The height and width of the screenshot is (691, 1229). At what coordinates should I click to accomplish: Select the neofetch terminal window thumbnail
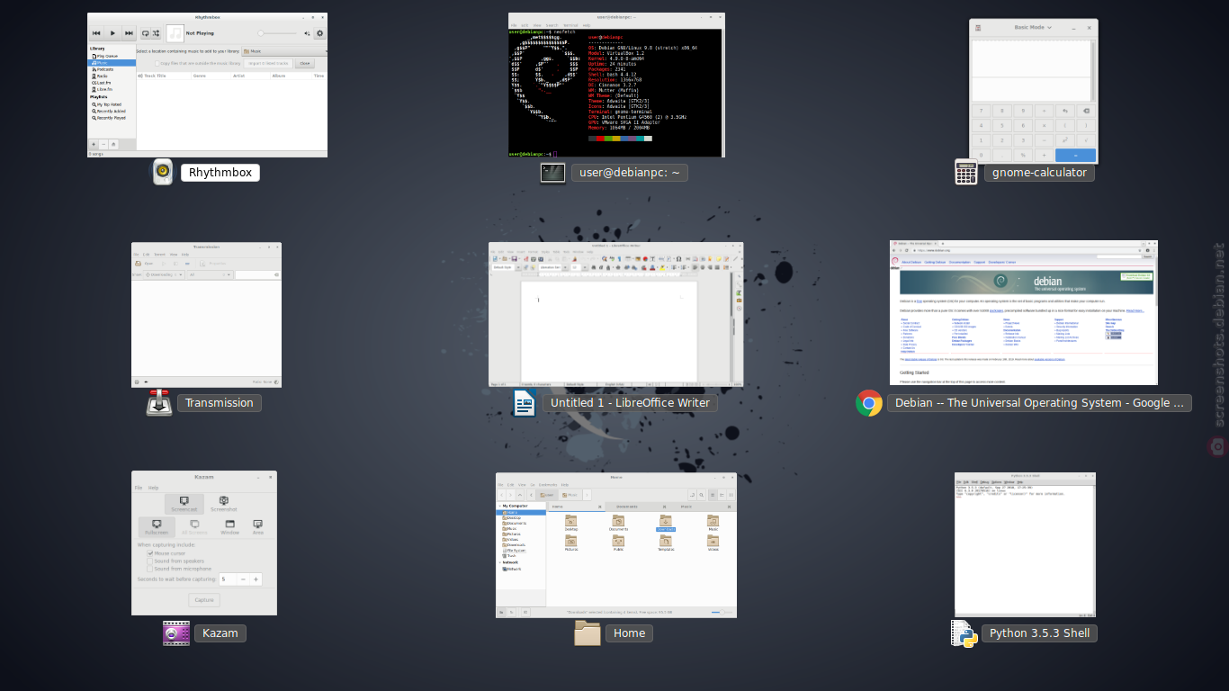point(616,85)
